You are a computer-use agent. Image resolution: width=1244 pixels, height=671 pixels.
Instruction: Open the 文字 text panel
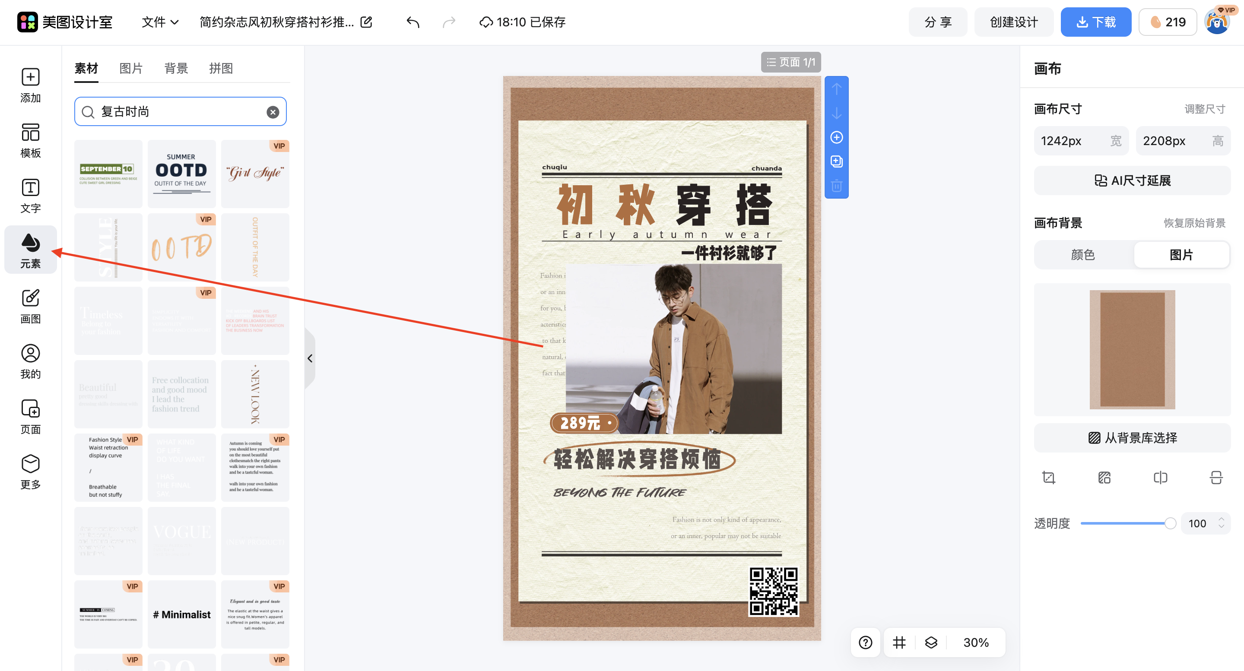click(x=30, y=195)
